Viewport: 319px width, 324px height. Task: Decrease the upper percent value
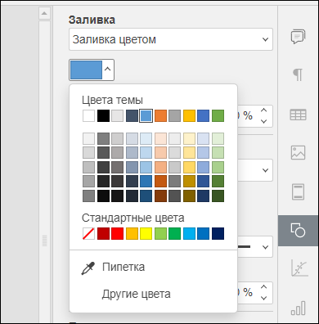[x=263, y=121]
